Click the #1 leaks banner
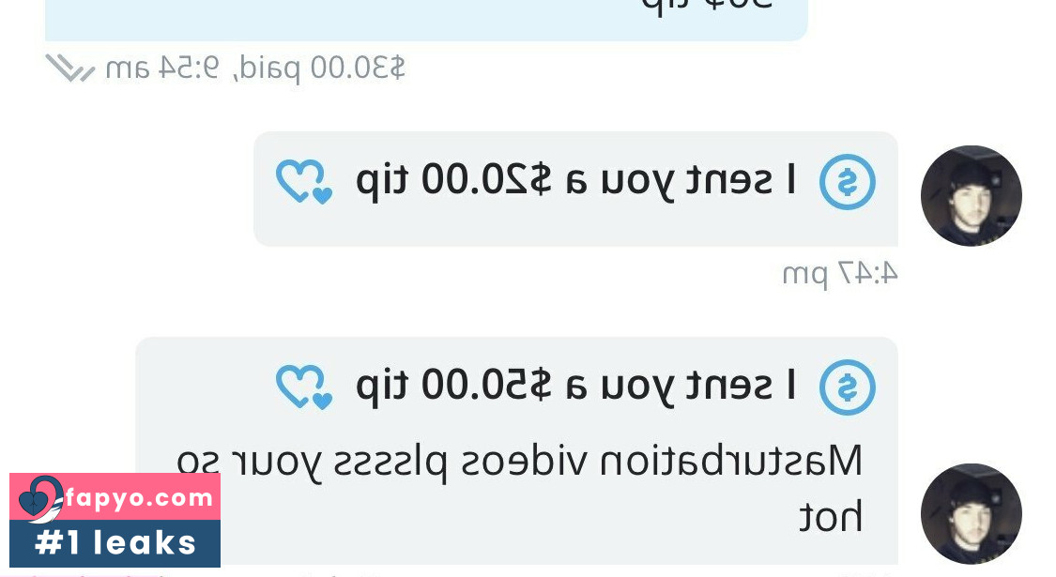 115,542
